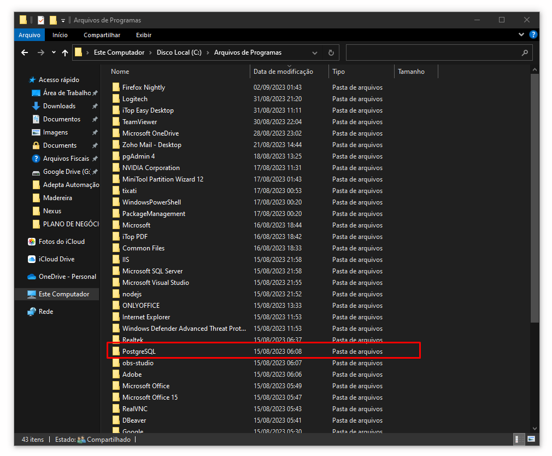Switch to the Compartilhar ribbon tab
The image size is (552, 456).
[x=102, y=35]
